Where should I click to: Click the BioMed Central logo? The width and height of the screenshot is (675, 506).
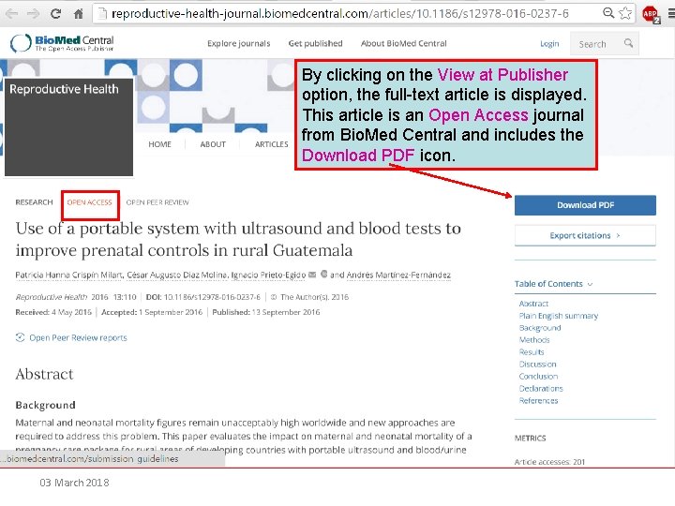click(63, 43)
